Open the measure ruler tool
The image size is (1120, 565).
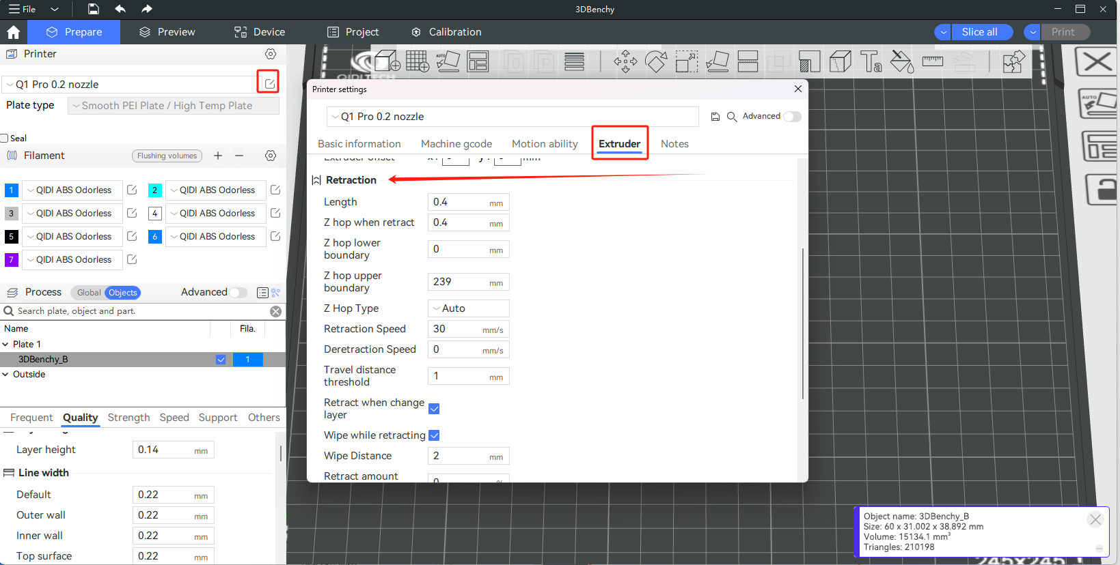932,62
